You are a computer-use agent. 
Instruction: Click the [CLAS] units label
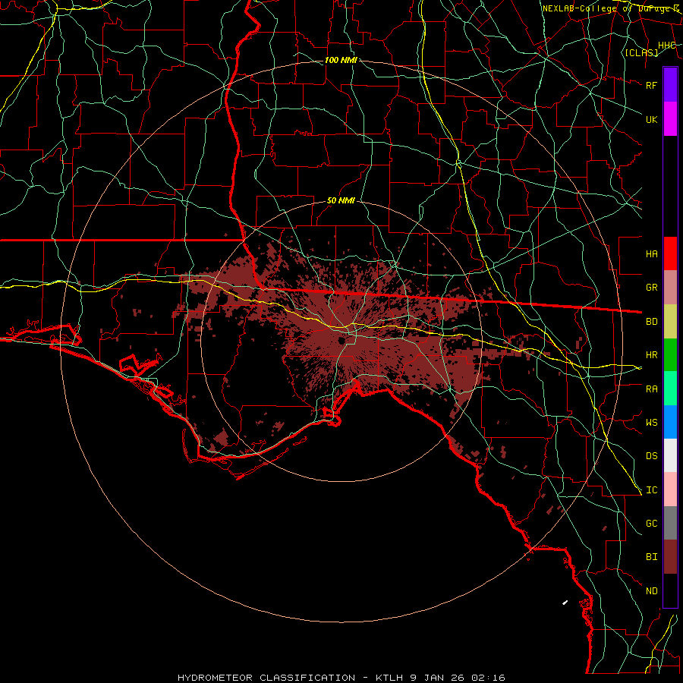tap(641, 52)
